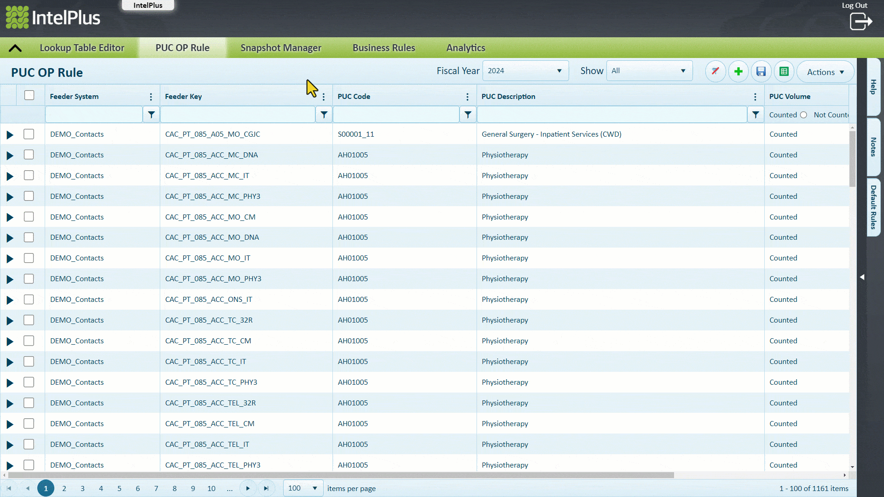The width and height of the screenshot is (884, 497).
Task: Click the clear filters icon in toolbar
Action: 715,71
